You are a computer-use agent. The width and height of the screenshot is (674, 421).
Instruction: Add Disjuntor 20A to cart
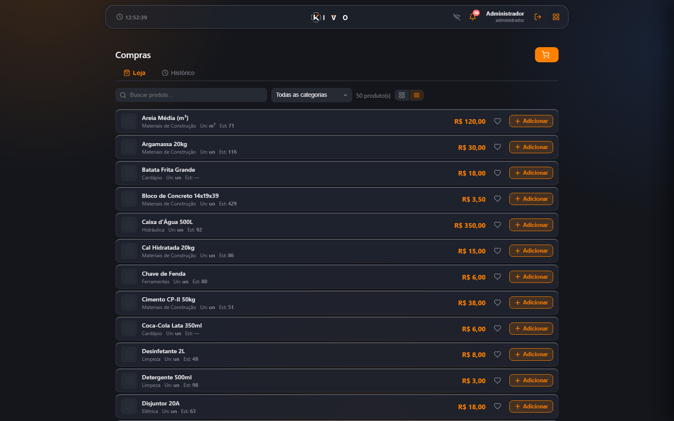click(x=531, y=406)
